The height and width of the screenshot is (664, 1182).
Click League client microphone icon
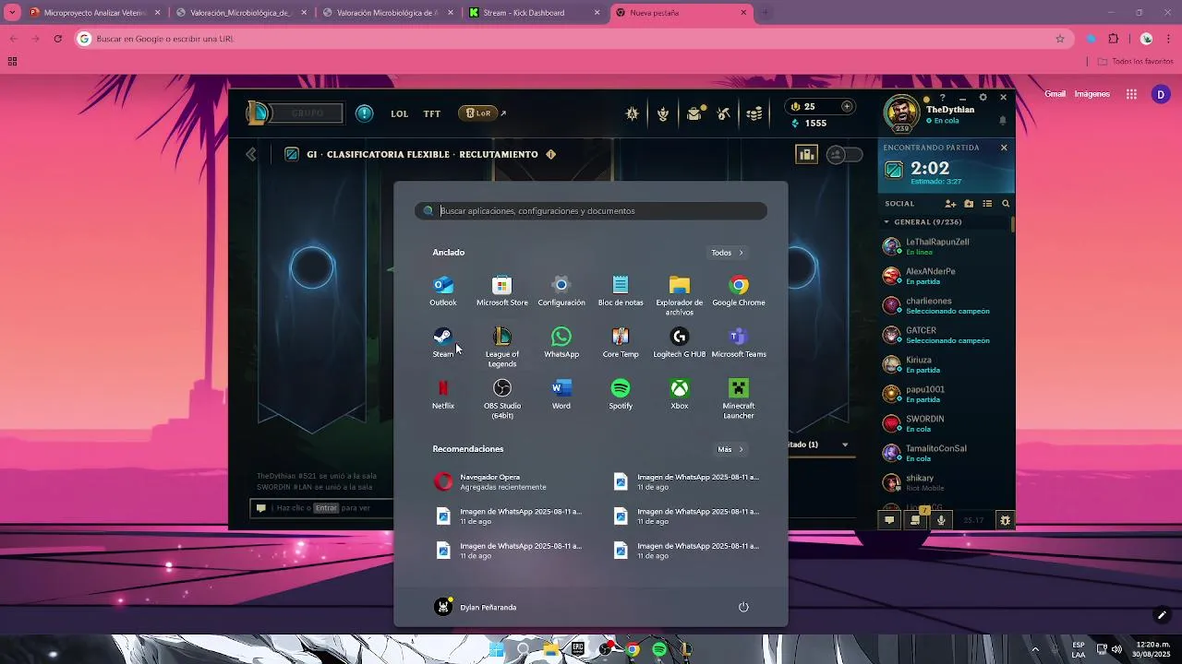pyautogui.click(x=941, y=520)
